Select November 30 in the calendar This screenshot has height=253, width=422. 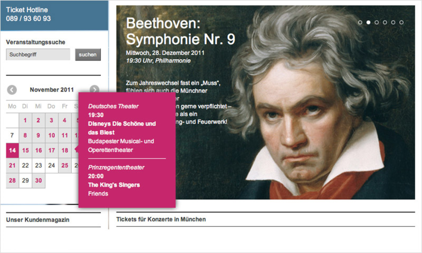(x=38, y=180)
